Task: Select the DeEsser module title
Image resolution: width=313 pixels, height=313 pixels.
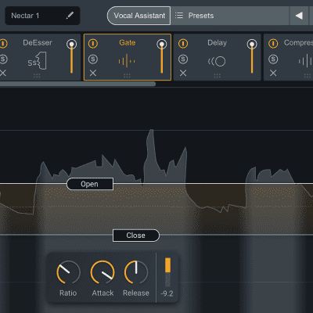Action: (38, 42)
